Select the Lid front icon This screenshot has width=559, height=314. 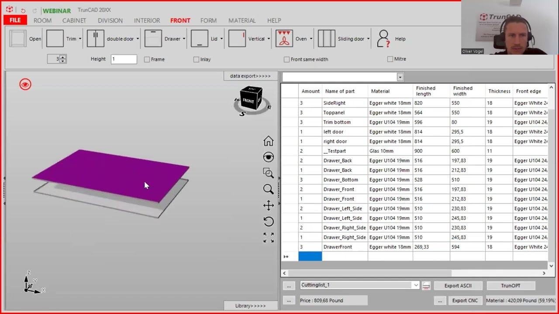point(200,38)
